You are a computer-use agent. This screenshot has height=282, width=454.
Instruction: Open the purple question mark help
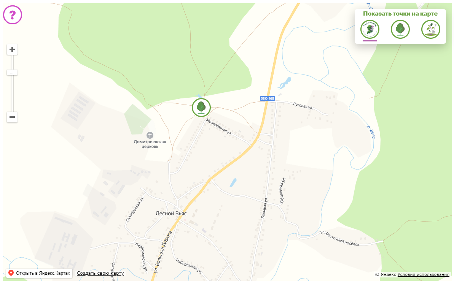point(13,15)
